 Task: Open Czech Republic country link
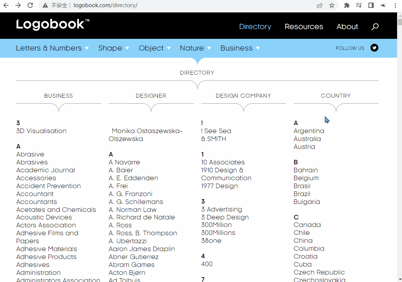(x=319, y=272)
